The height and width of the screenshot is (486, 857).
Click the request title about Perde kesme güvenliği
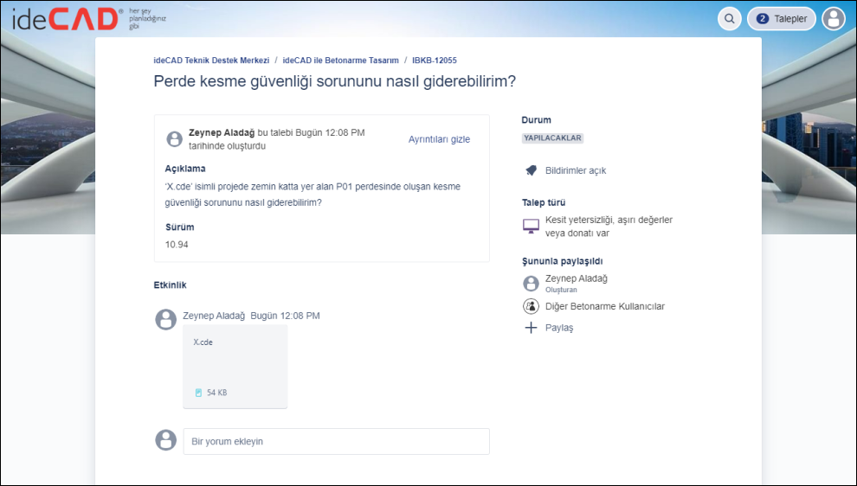[334, 81]
